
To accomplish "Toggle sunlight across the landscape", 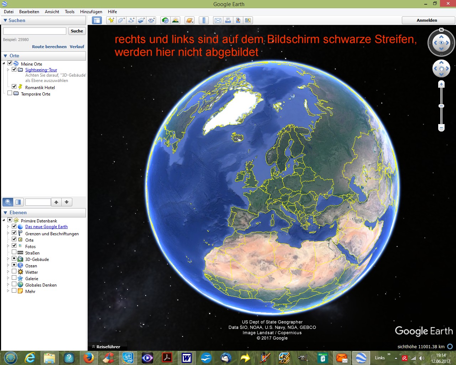I will pos(175,20).
